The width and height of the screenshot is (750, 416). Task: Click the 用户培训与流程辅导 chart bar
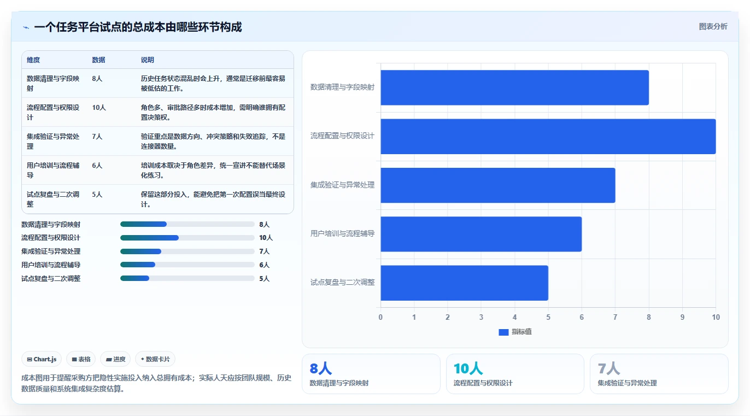click(481, 234)
